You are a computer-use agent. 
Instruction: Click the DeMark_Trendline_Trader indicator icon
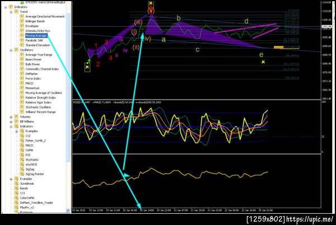pos(16,203)
